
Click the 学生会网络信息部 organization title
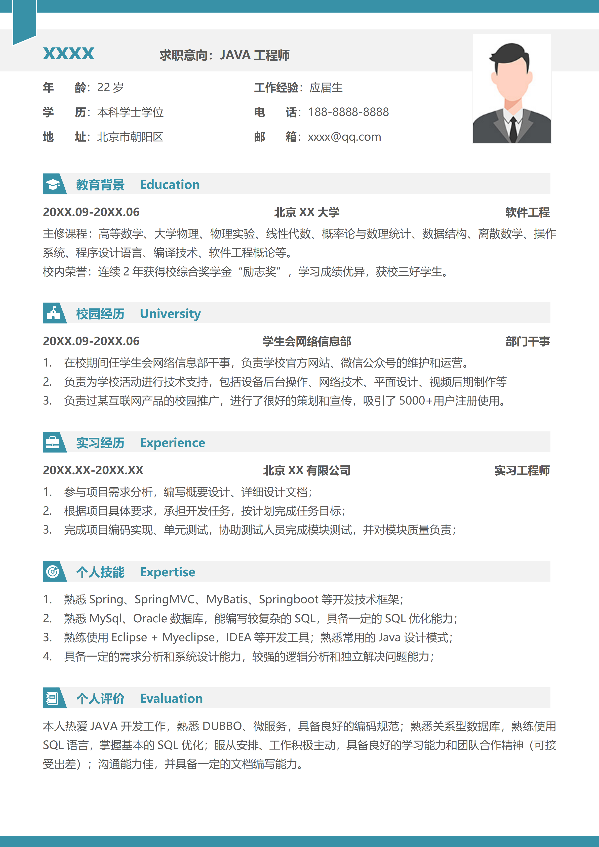306,341
